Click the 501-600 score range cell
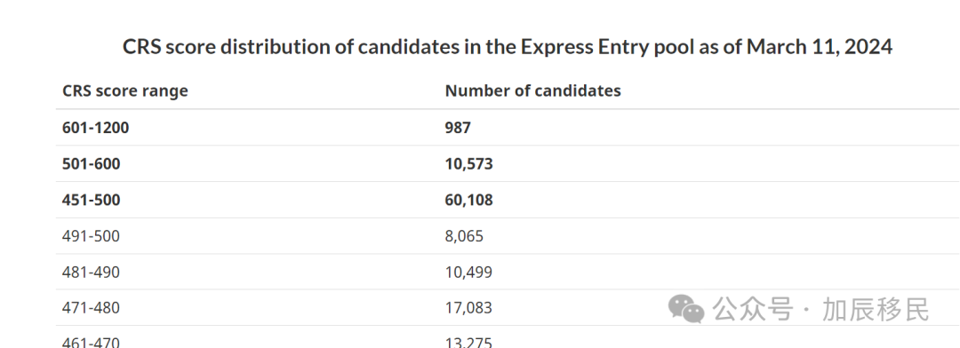 [92, 163]
